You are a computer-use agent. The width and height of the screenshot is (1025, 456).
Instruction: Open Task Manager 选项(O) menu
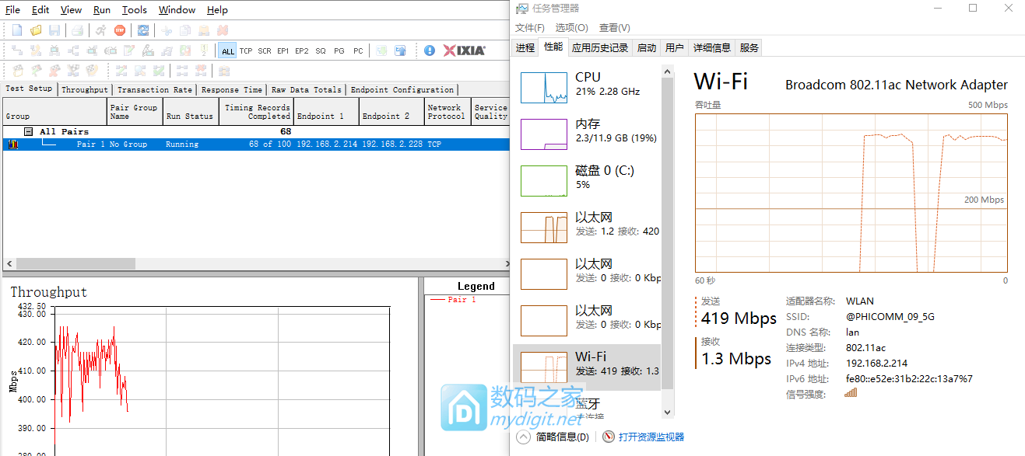click(x=571, y=28)
